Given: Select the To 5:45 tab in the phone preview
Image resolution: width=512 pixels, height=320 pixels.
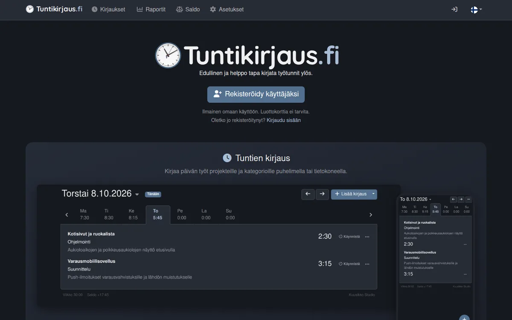Looking at the screenshot, I should coord(436,209).
